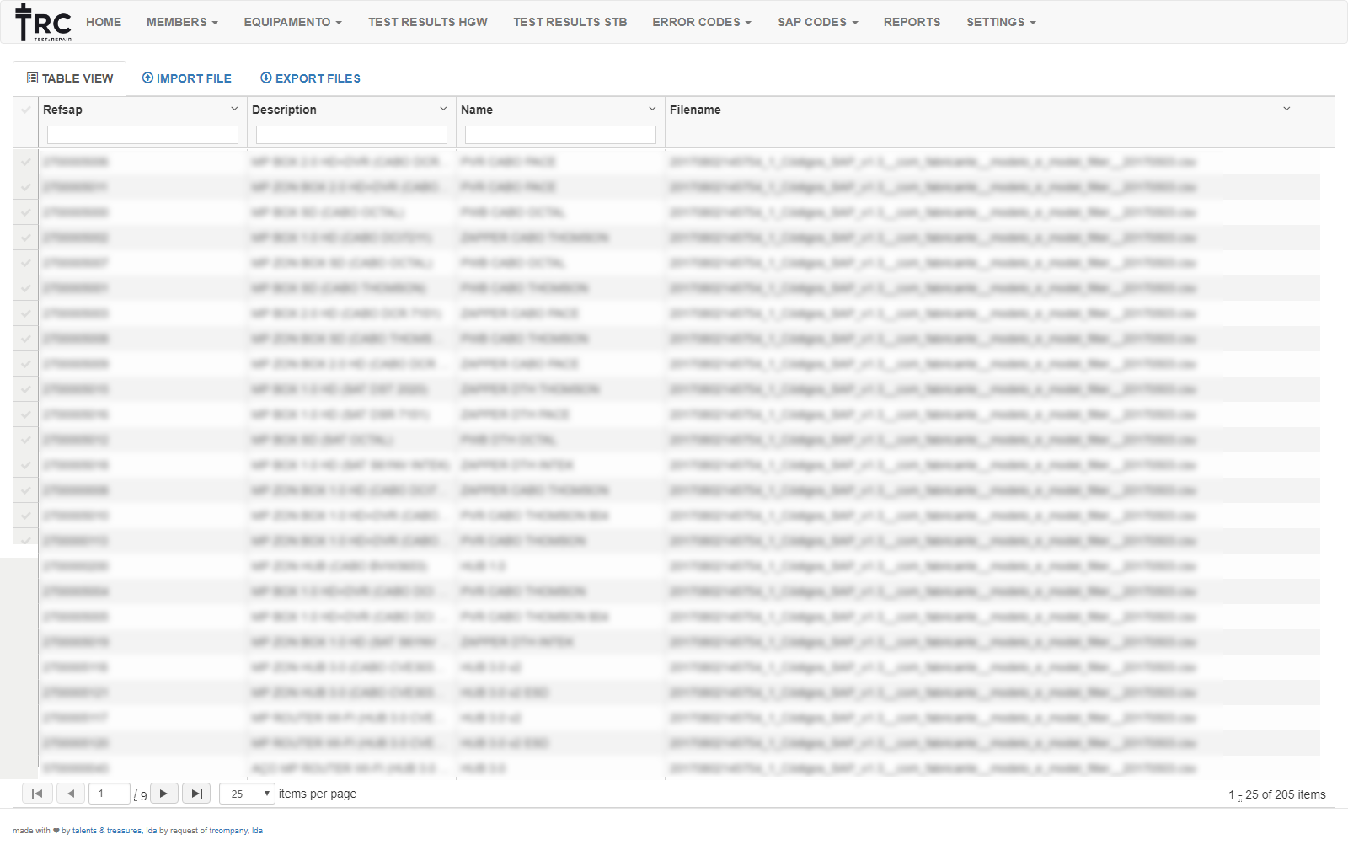Click the Import File upload icon
This screenshot has width=1348, height=845.
(147, 78)
